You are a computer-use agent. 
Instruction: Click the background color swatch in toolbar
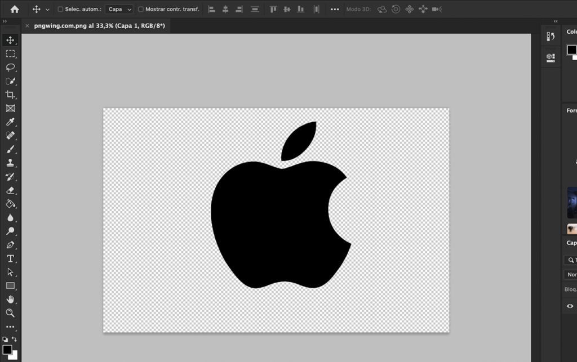tap(14, 356)
